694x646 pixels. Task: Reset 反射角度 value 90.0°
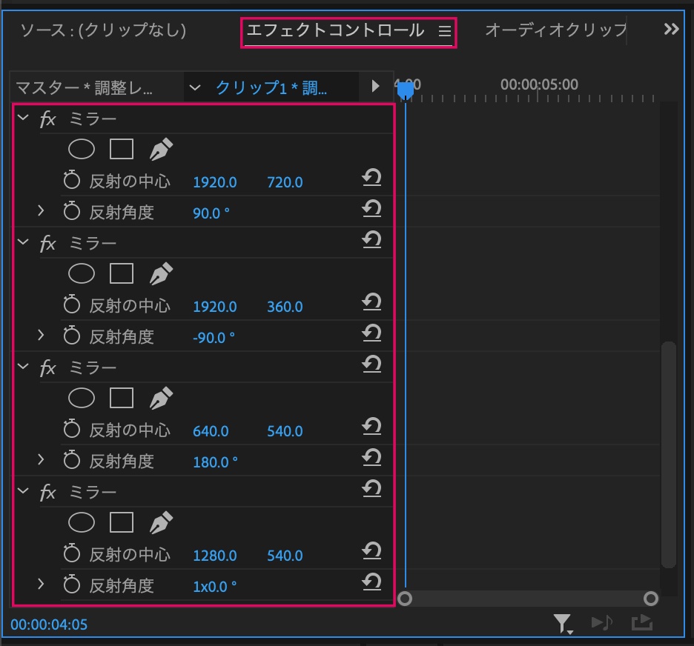pos(371,209)
